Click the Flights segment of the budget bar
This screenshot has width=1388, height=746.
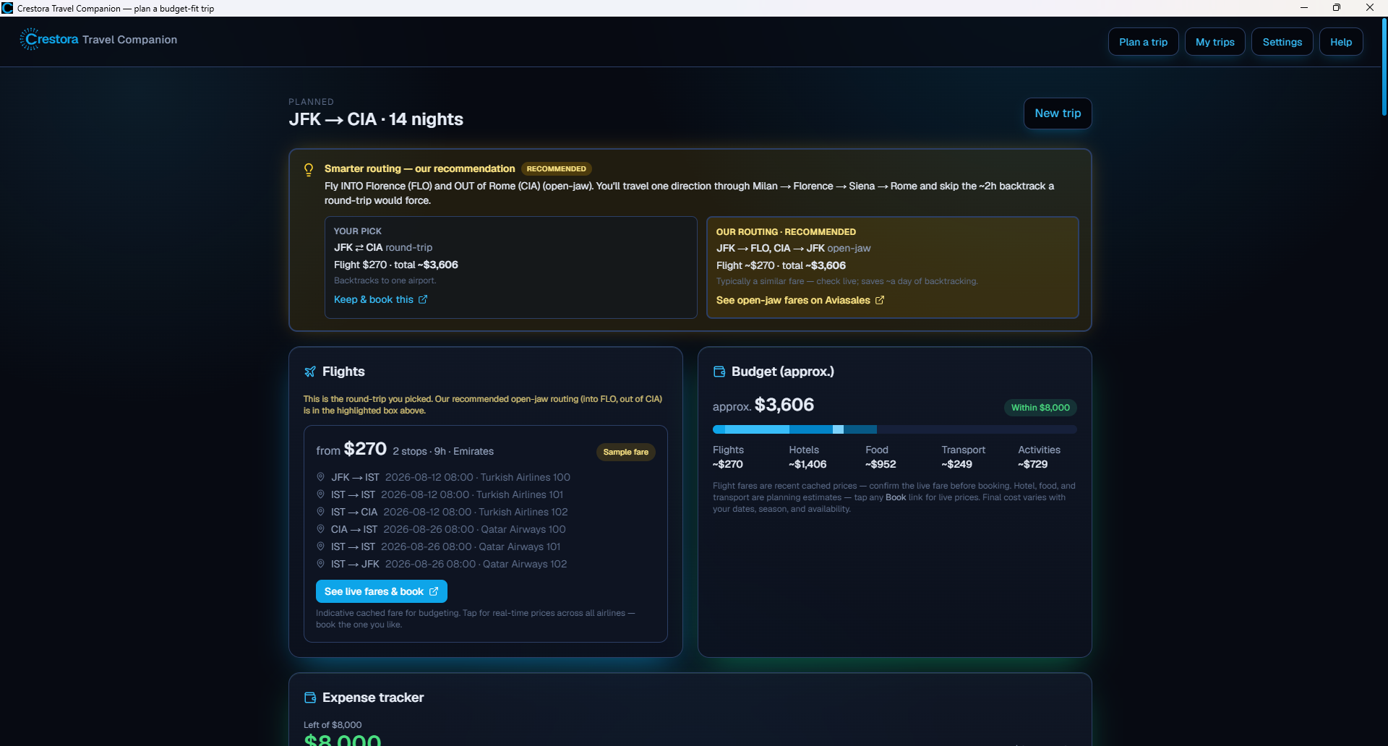click(719, 429)
